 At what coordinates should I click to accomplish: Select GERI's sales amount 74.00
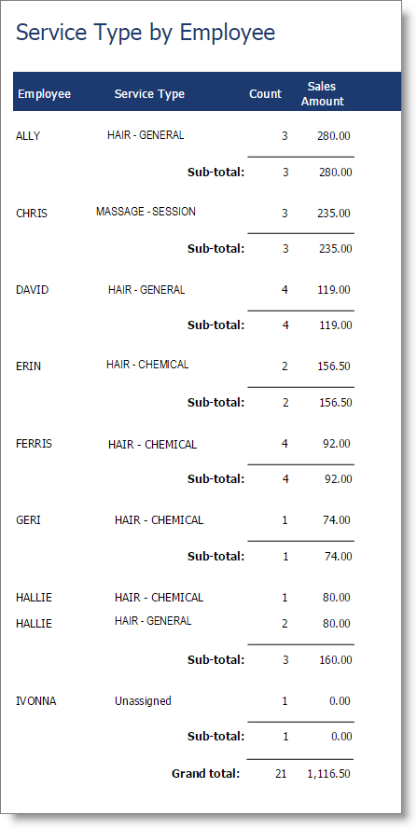point(336,520)
